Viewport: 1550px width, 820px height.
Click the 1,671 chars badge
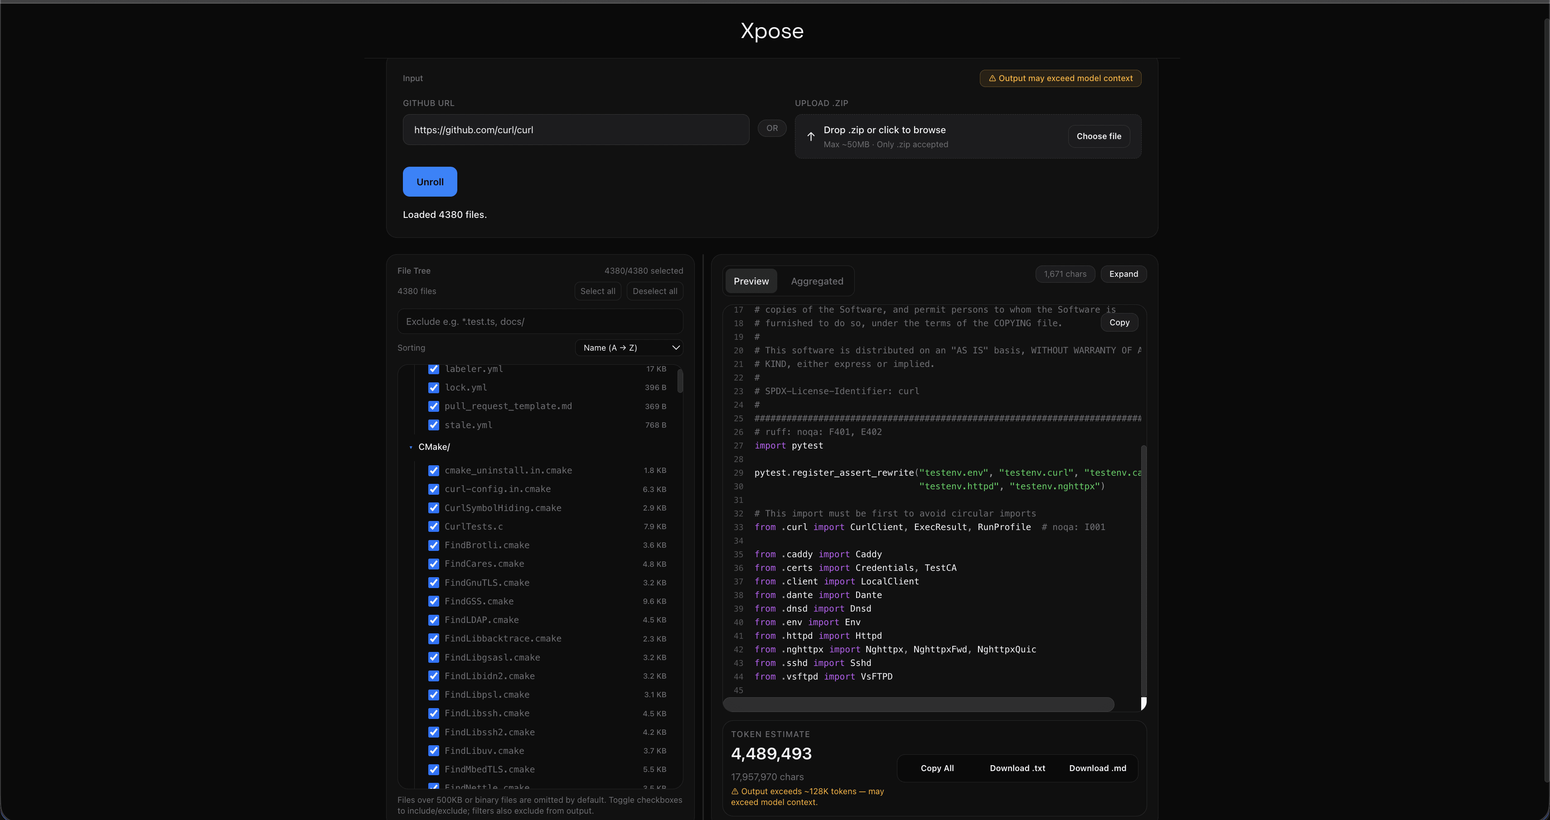click(1065, 275)
